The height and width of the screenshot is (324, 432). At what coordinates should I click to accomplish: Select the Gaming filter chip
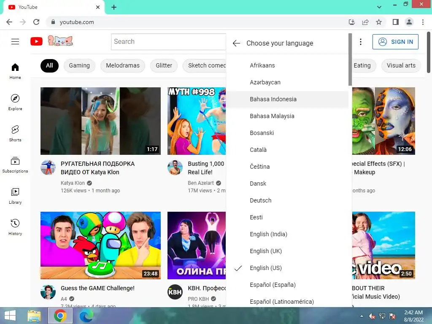click(x=79, y=65)
